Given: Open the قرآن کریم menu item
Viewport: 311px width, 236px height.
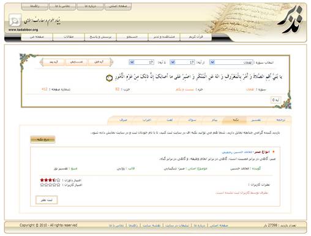Looking at the screenshot, I should (196, 37).
